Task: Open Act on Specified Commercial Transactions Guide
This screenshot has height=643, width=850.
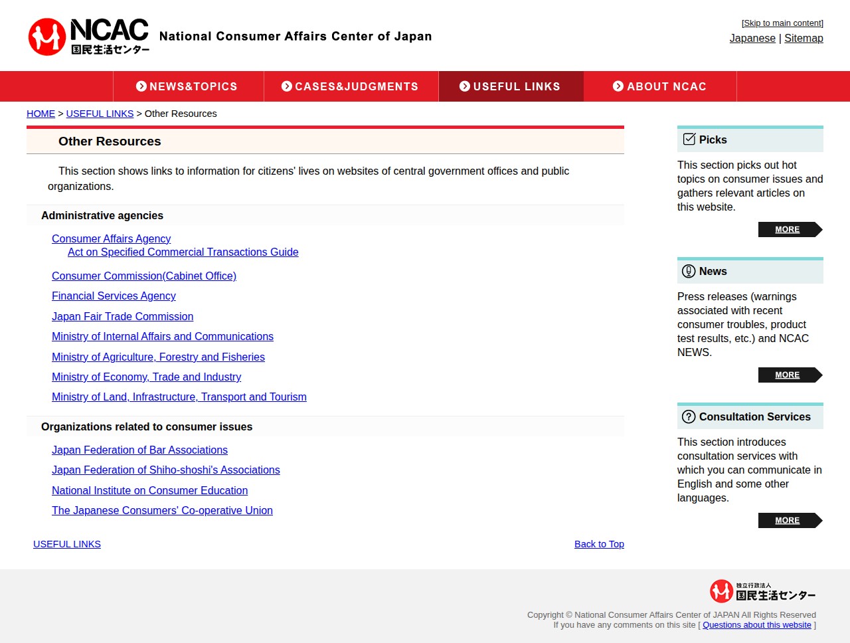Action: [x=183, y=252]
